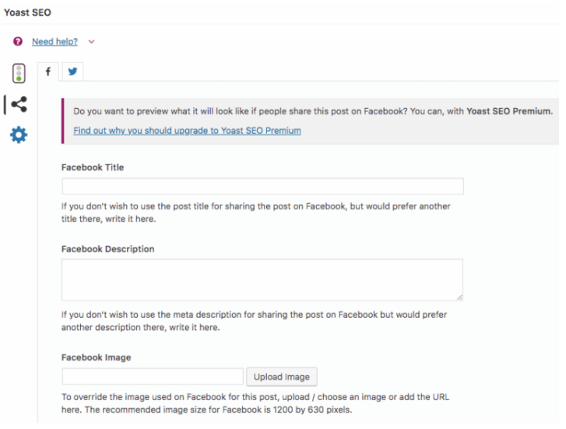The image size is (566, 429).
Task: Switch to the Twitter tab
Action: coord(72,72)
